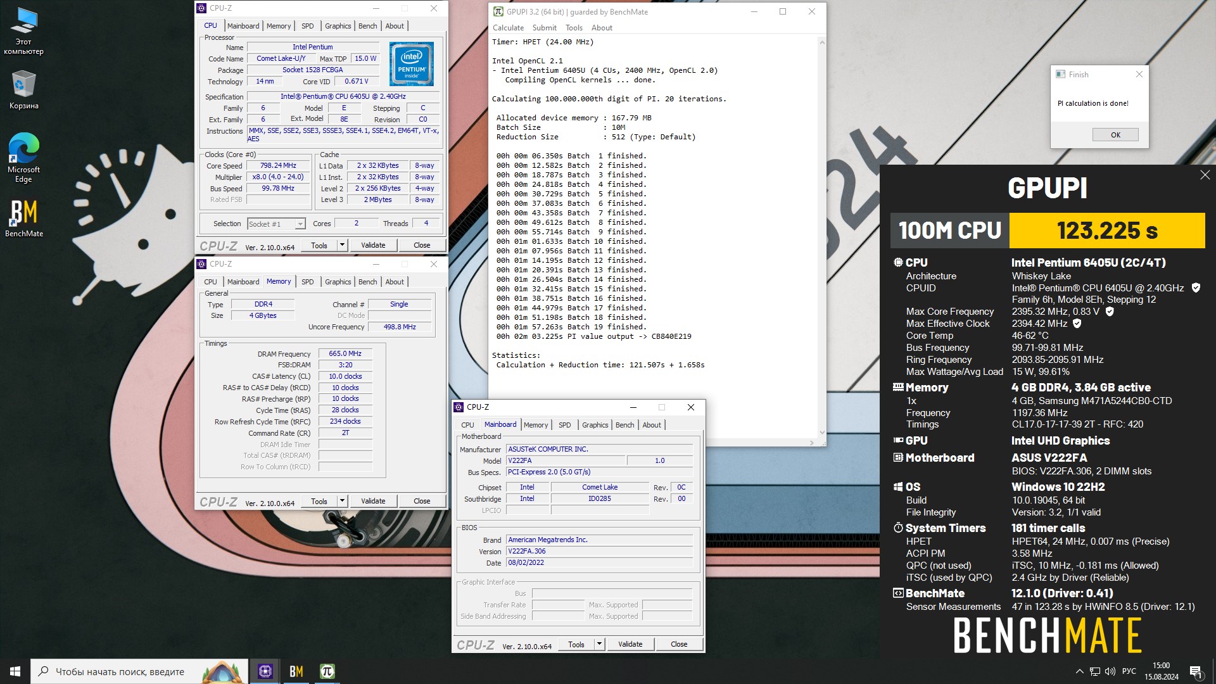The width and height of the screenshot is (1216, 684).
Task: Click the GPUPI vertical scrollbar
Action: (x=822, y=239)
